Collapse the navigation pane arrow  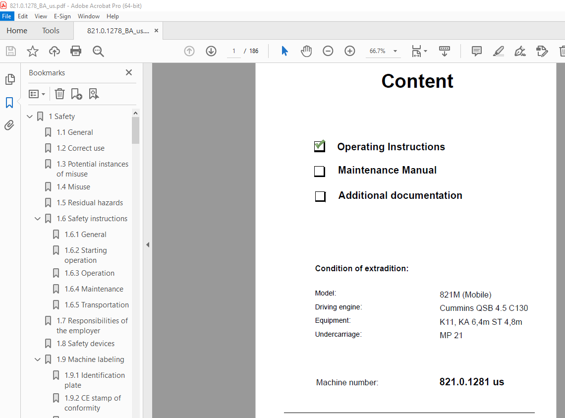pos(148,244)
